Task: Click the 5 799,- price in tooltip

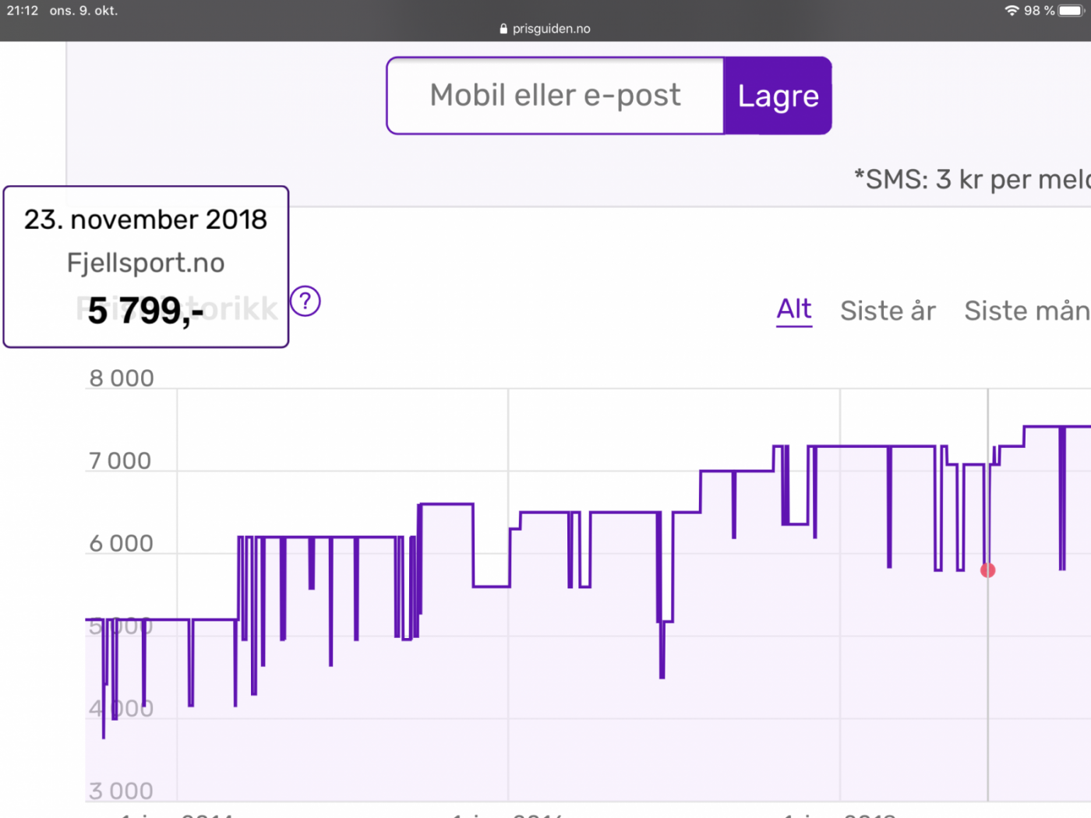Action: 146,310
